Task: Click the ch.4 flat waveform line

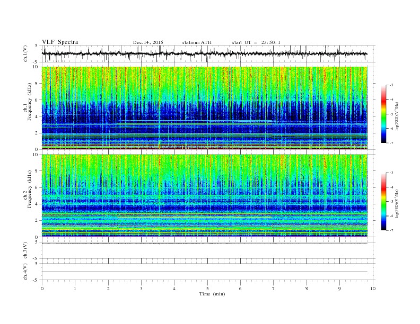Action: (x=205, y=272)
